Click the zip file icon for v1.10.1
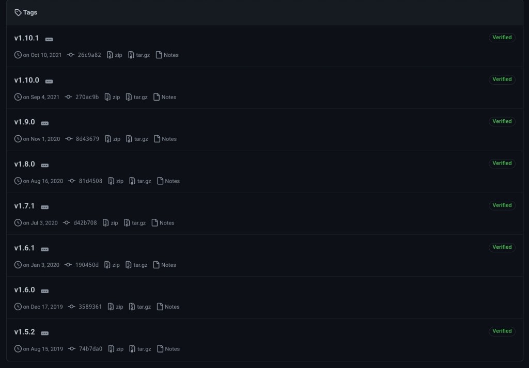The height and width of the screenshot is (368, 529). pos(110,55)
